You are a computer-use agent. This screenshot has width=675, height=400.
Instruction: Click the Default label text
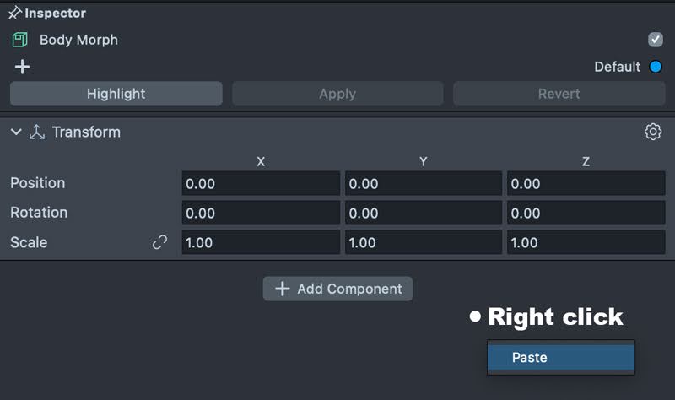coord(617,67)
